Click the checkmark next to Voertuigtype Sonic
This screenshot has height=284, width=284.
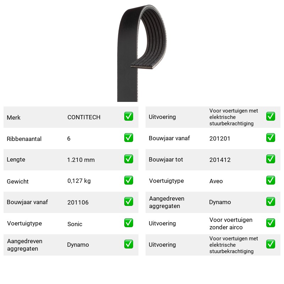pos(129,223)
